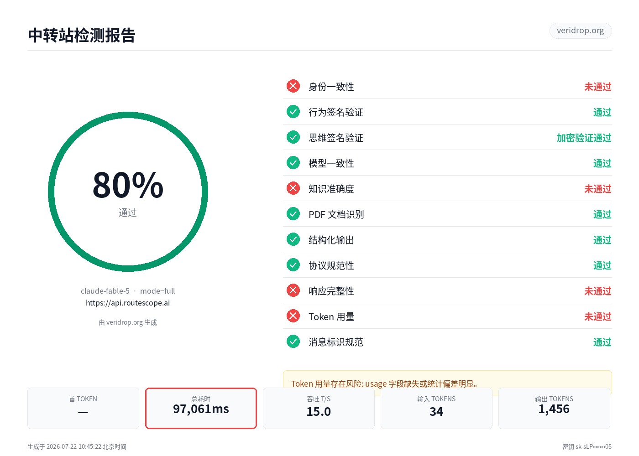Click the green check icon beside 思维签名验证

(293, 137)
